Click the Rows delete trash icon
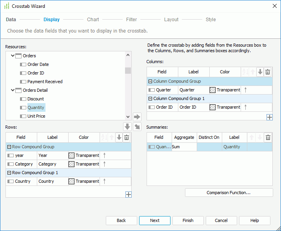 pos(127,137)
